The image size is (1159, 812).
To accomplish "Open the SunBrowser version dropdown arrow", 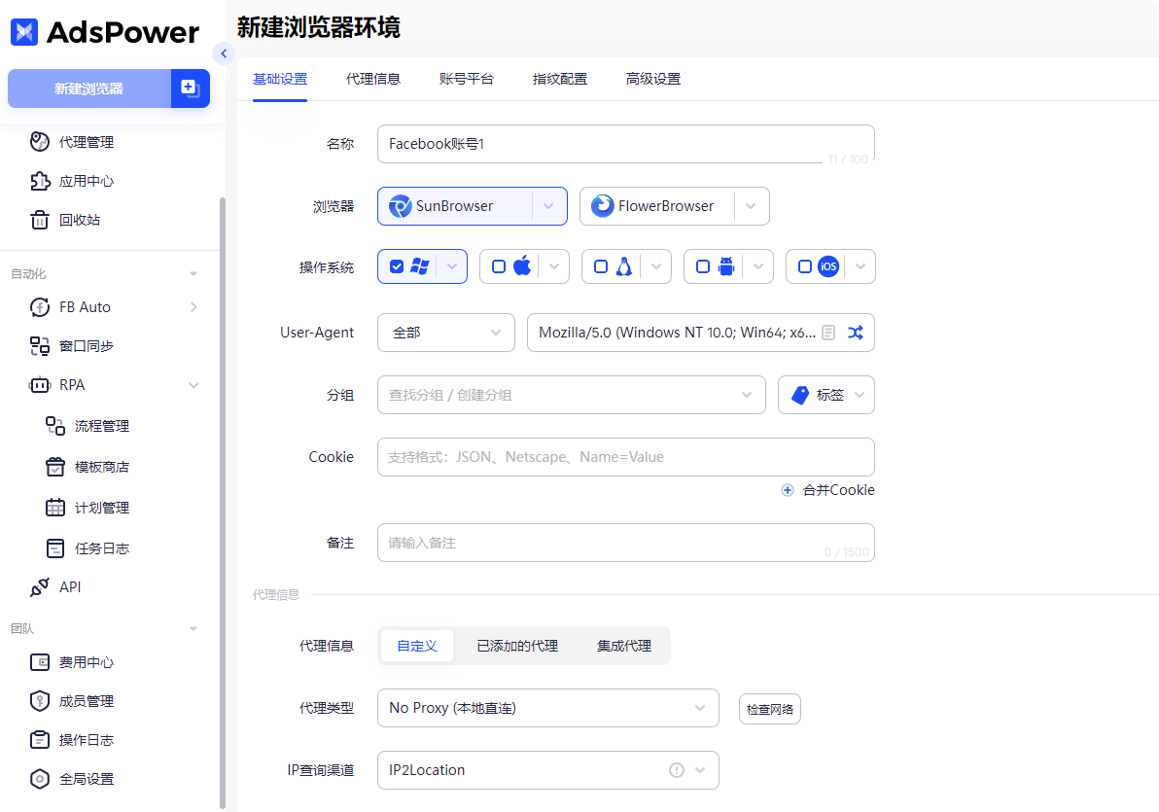I will 548,206.
